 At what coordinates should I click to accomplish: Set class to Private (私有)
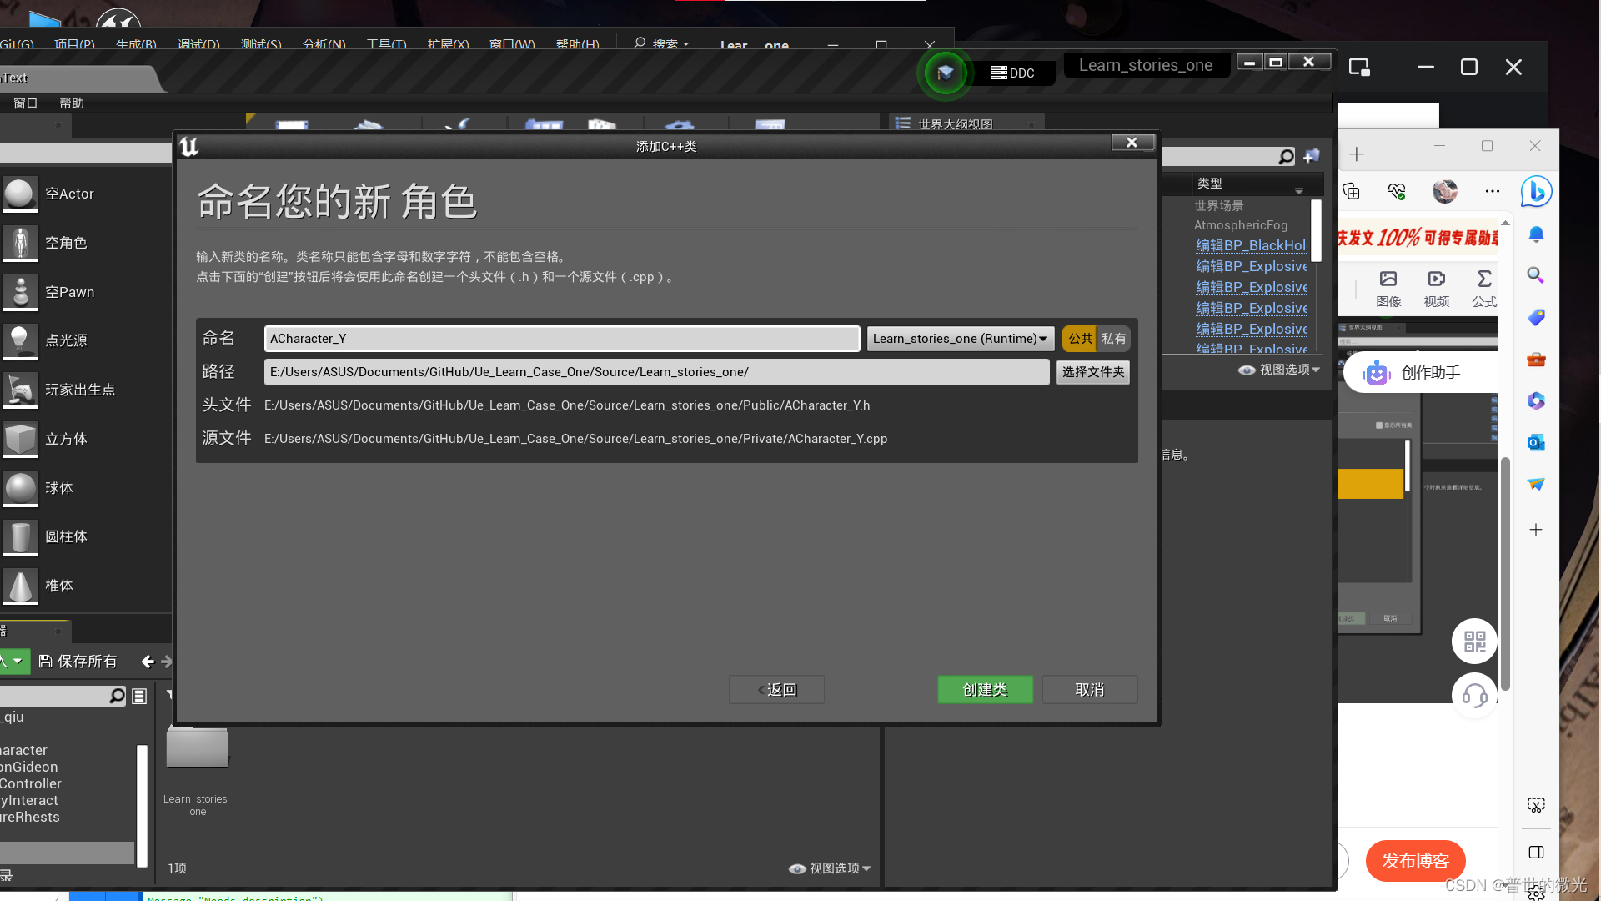[x=1113, y=339]
